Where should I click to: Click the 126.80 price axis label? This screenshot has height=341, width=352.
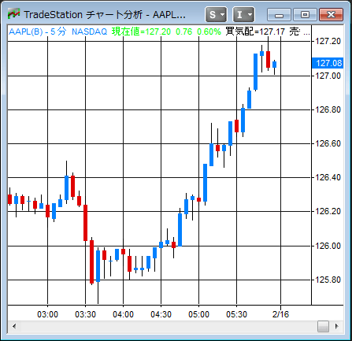click(328, 109)
